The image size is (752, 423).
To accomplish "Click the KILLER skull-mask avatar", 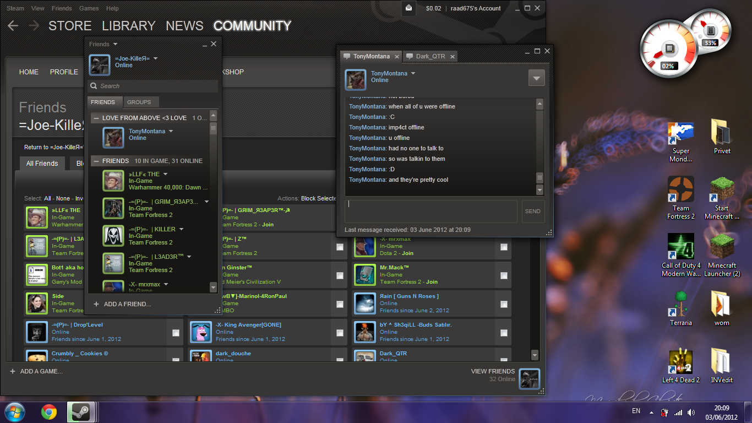I will coord(113,236).
